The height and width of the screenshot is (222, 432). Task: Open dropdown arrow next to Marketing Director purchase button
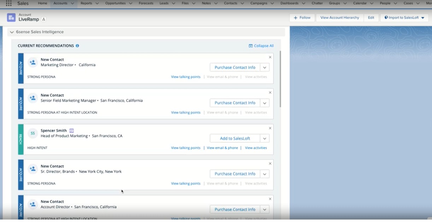(x=264, y=68)
